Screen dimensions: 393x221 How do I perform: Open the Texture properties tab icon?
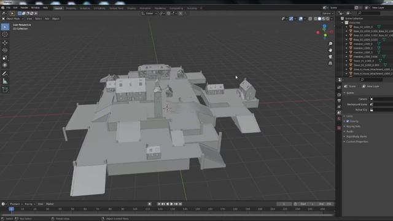[x=339, y=128]
